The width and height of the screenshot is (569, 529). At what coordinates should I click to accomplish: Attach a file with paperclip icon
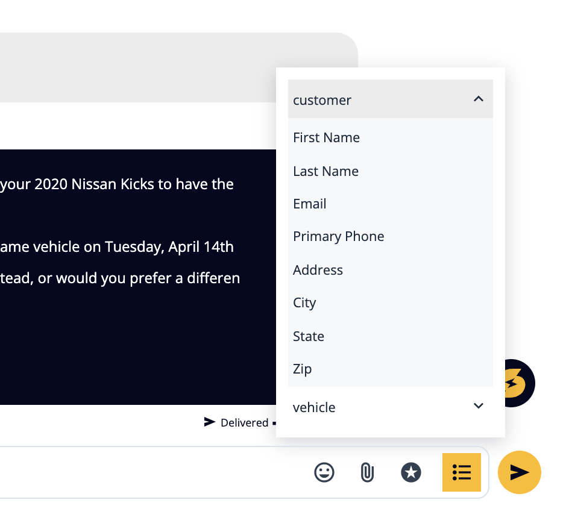(367, 472)
